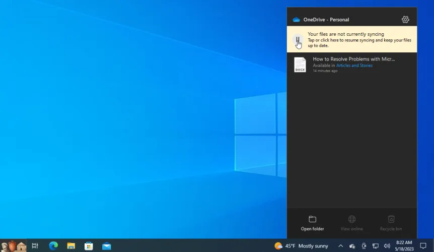Launch Microsoft Edge from taskbar

click(53, 246)
